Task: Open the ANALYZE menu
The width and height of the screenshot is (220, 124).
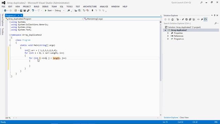Action: click(104, 7)
